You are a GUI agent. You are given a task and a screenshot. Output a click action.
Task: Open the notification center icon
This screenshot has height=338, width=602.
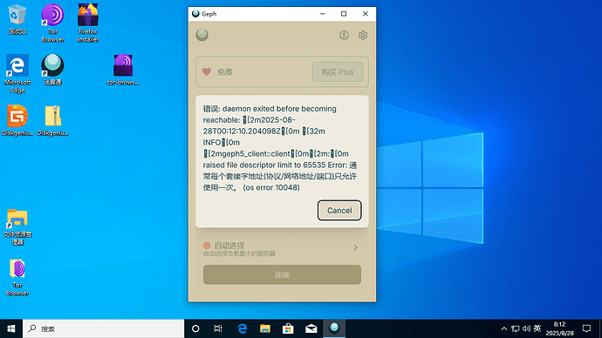(586, 328)
